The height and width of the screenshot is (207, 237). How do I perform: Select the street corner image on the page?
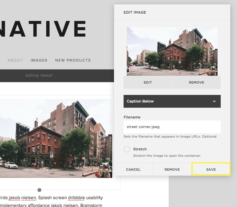(56, 138)
